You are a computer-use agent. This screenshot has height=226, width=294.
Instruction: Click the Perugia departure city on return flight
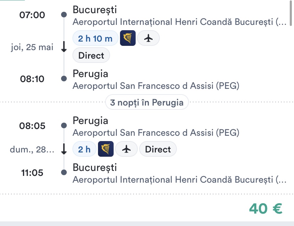point(90,121)
